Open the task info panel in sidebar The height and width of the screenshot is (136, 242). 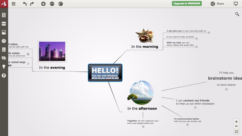[4, 49]
